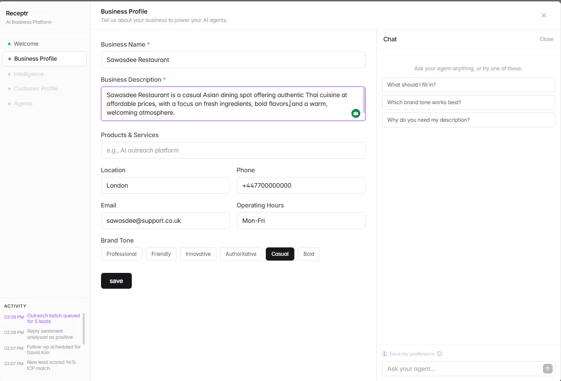This screenshot has width=561, height=381.
Task: Click the info icon beside Save my preference
Action: click(x=439, y=354)
